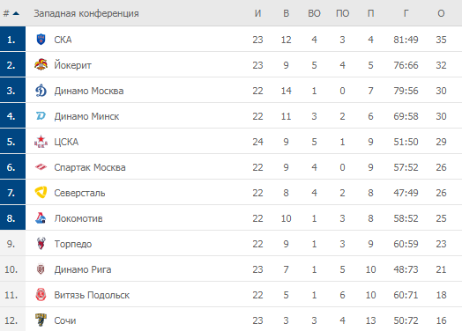462x331 pixels.
Task: Sort by the ПО overtime losses header
Action: click(342, 13)
